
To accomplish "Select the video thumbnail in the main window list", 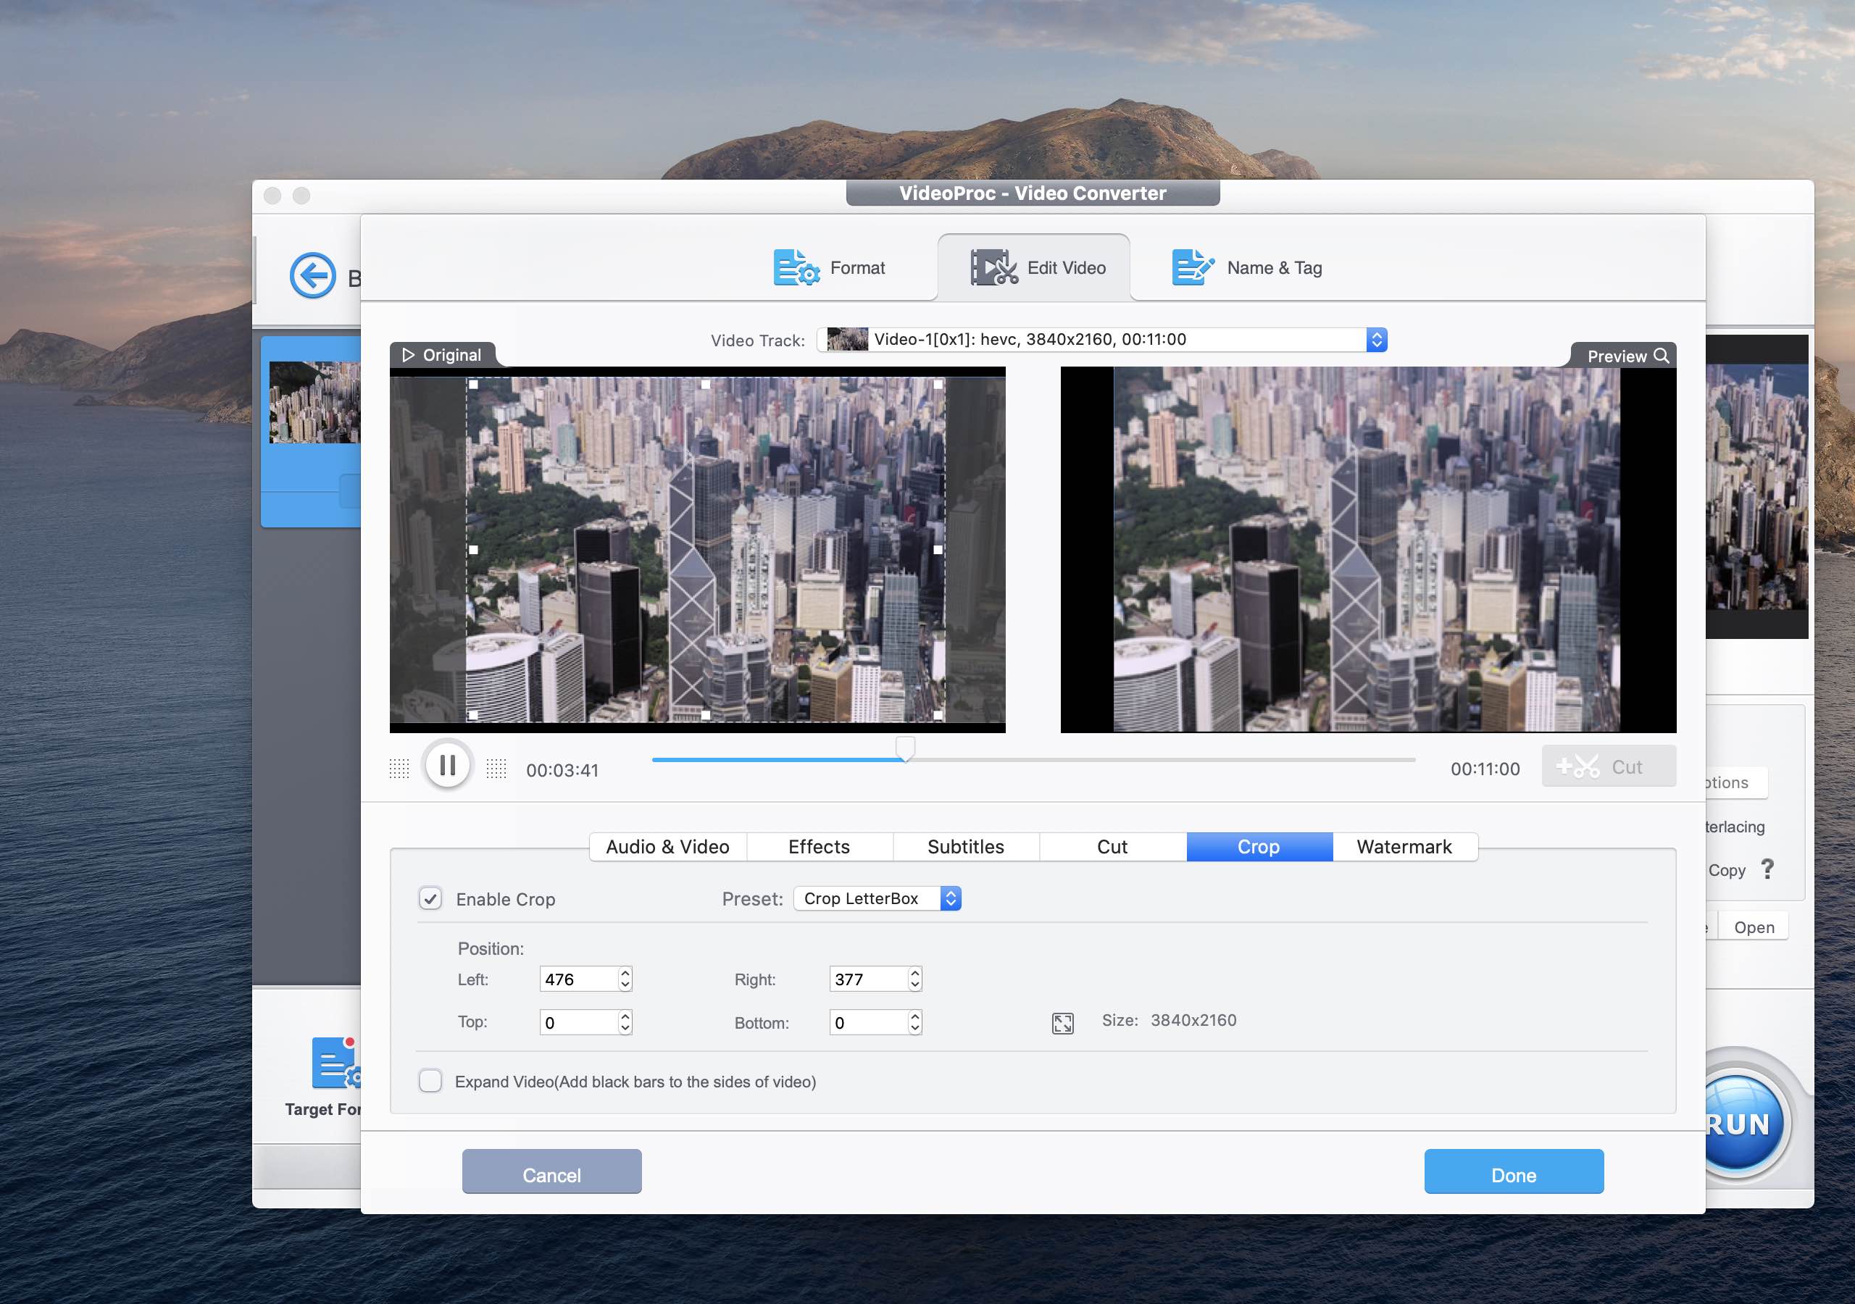I will click(x=314, y=402).
